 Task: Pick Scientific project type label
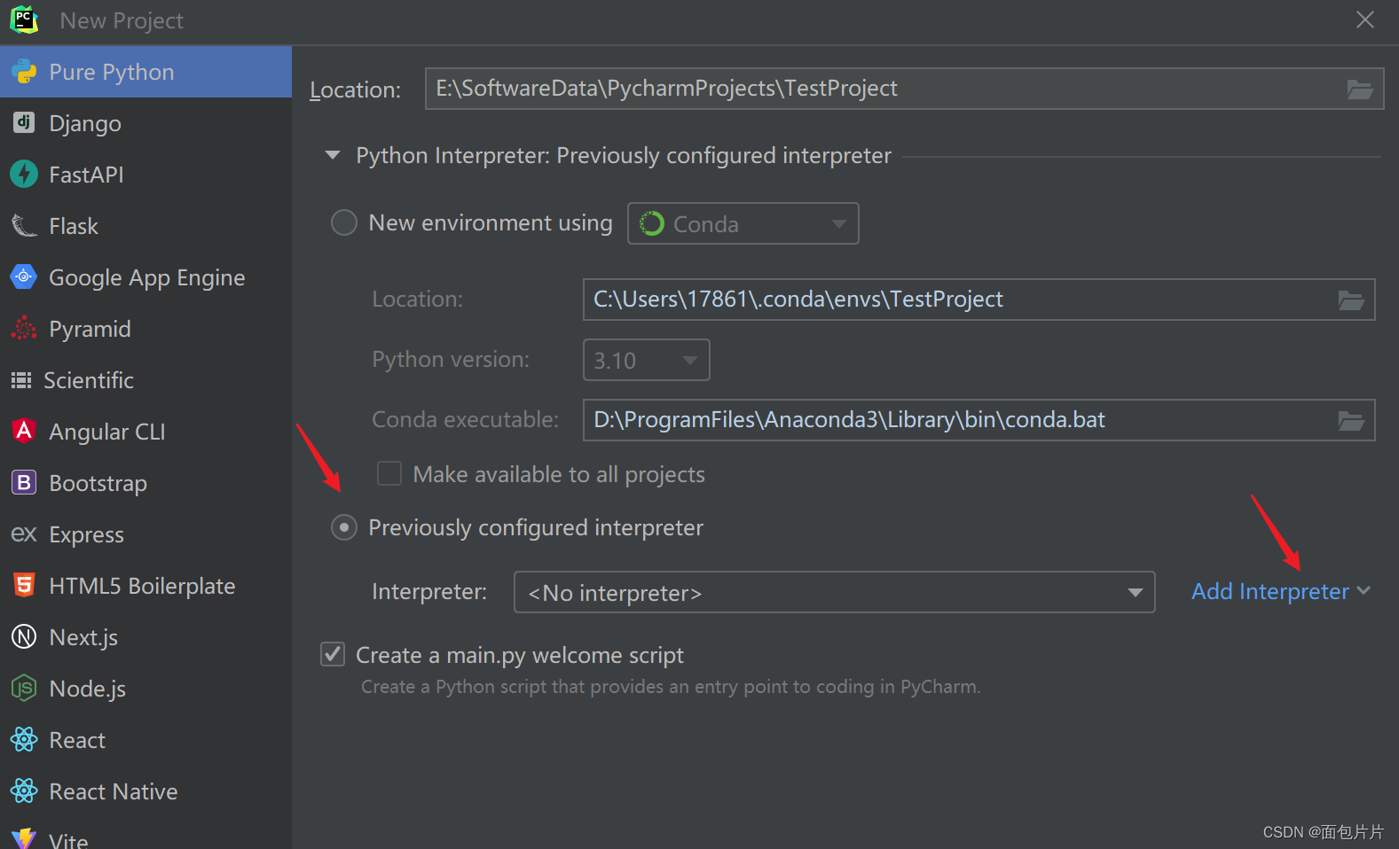tap(89, 380)
